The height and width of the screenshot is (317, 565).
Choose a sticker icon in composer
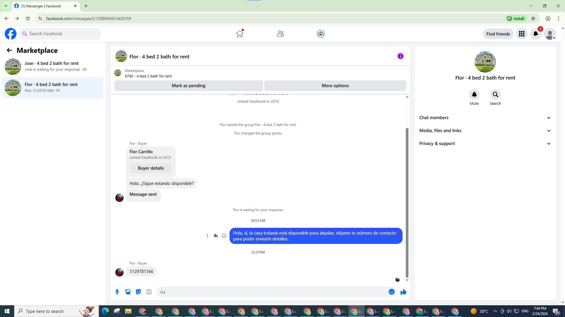pyautogui.click(x=138, y=292)
